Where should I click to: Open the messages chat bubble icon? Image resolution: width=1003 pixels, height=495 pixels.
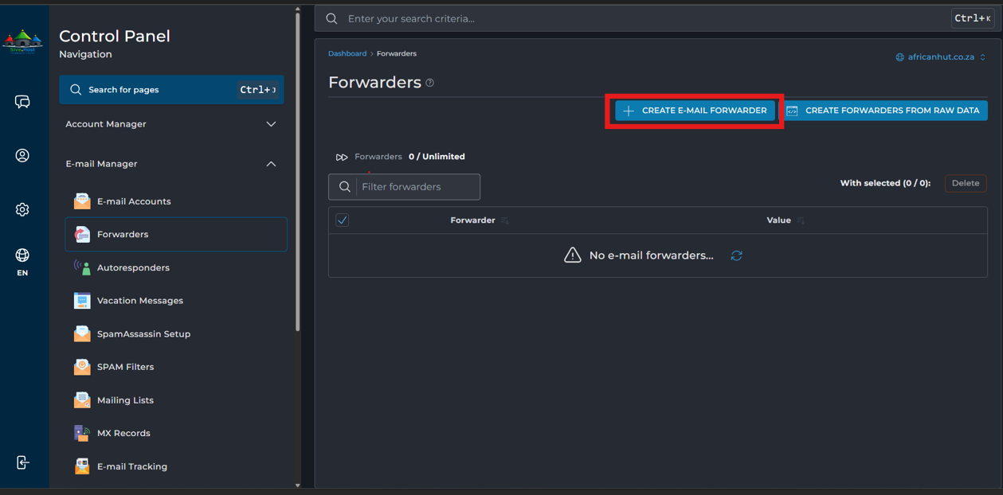22,102
